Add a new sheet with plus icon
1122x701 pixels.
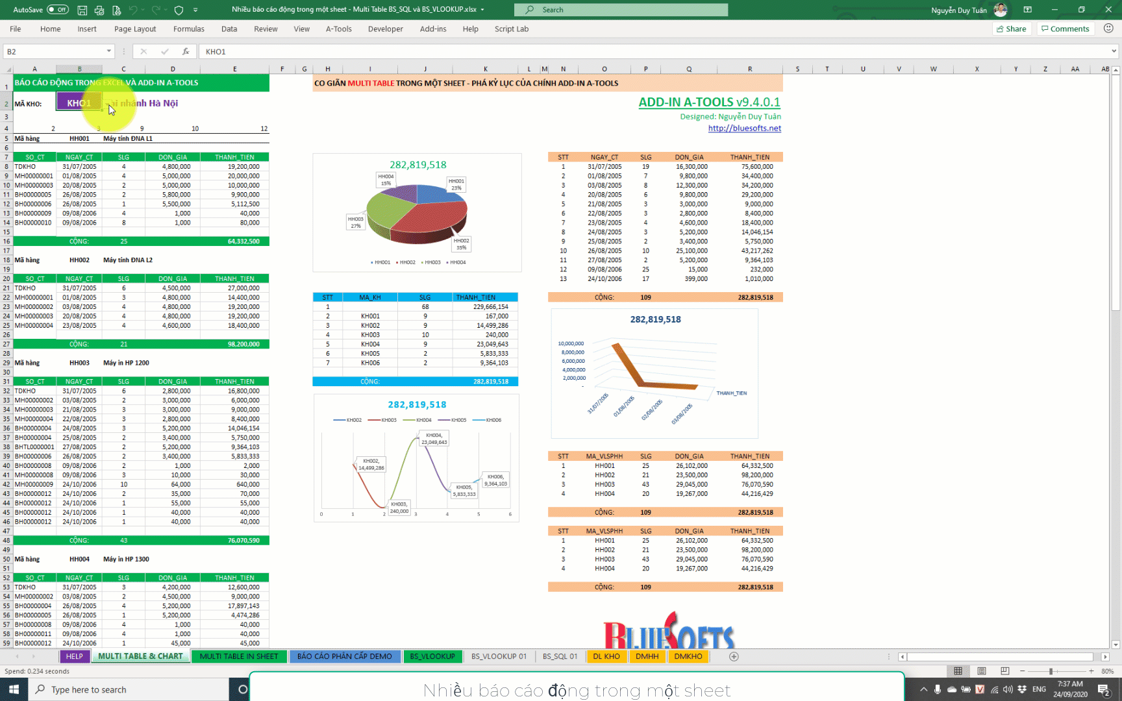pos(734,656)
